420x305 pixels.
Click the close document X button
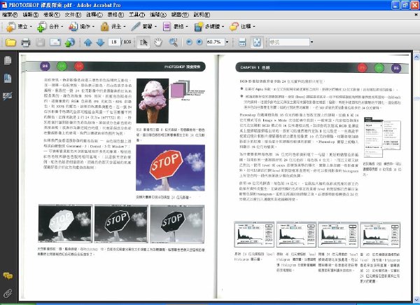click(x=416, y=15)
